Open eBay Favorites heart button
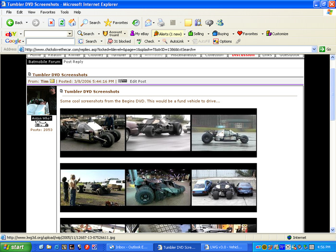The image size is (336, 252). (248, 34)
